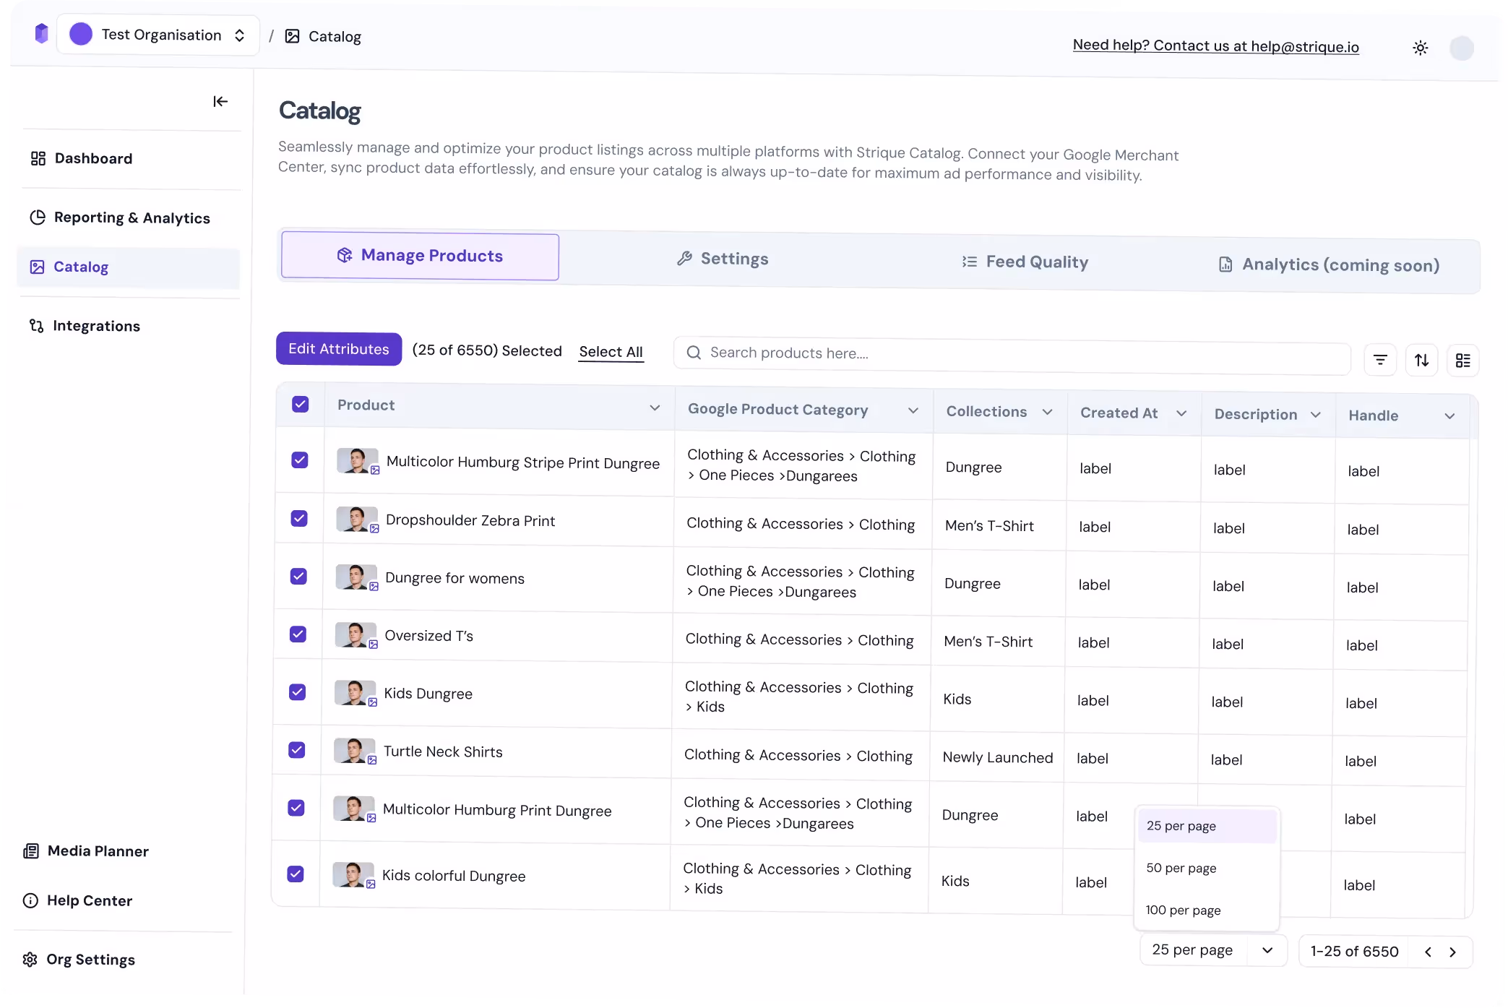Toggle the light/dark theme sun icon

[1420, 48]
